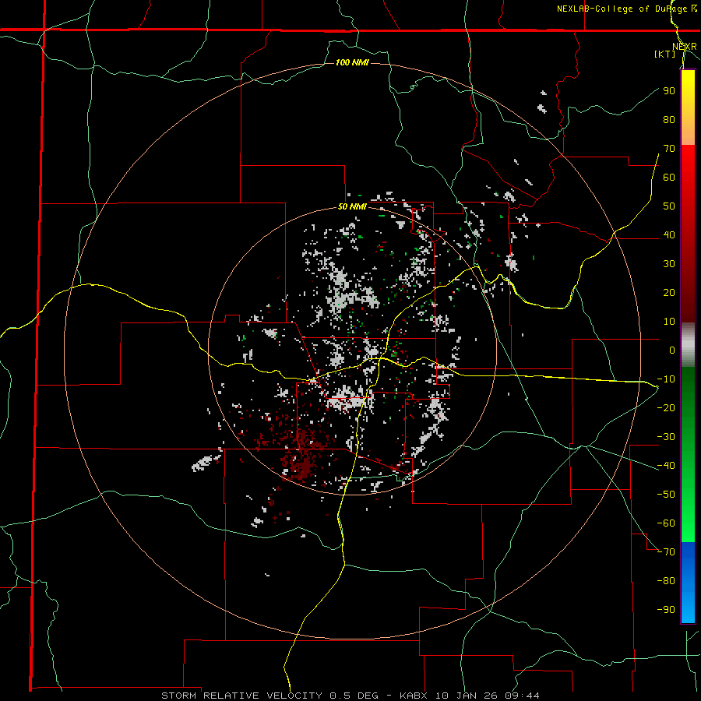Screen dimensions: 701x701
Task: Click the 20 value on the velocity scale
Action: pyautogui.click(x=669, y=292)
